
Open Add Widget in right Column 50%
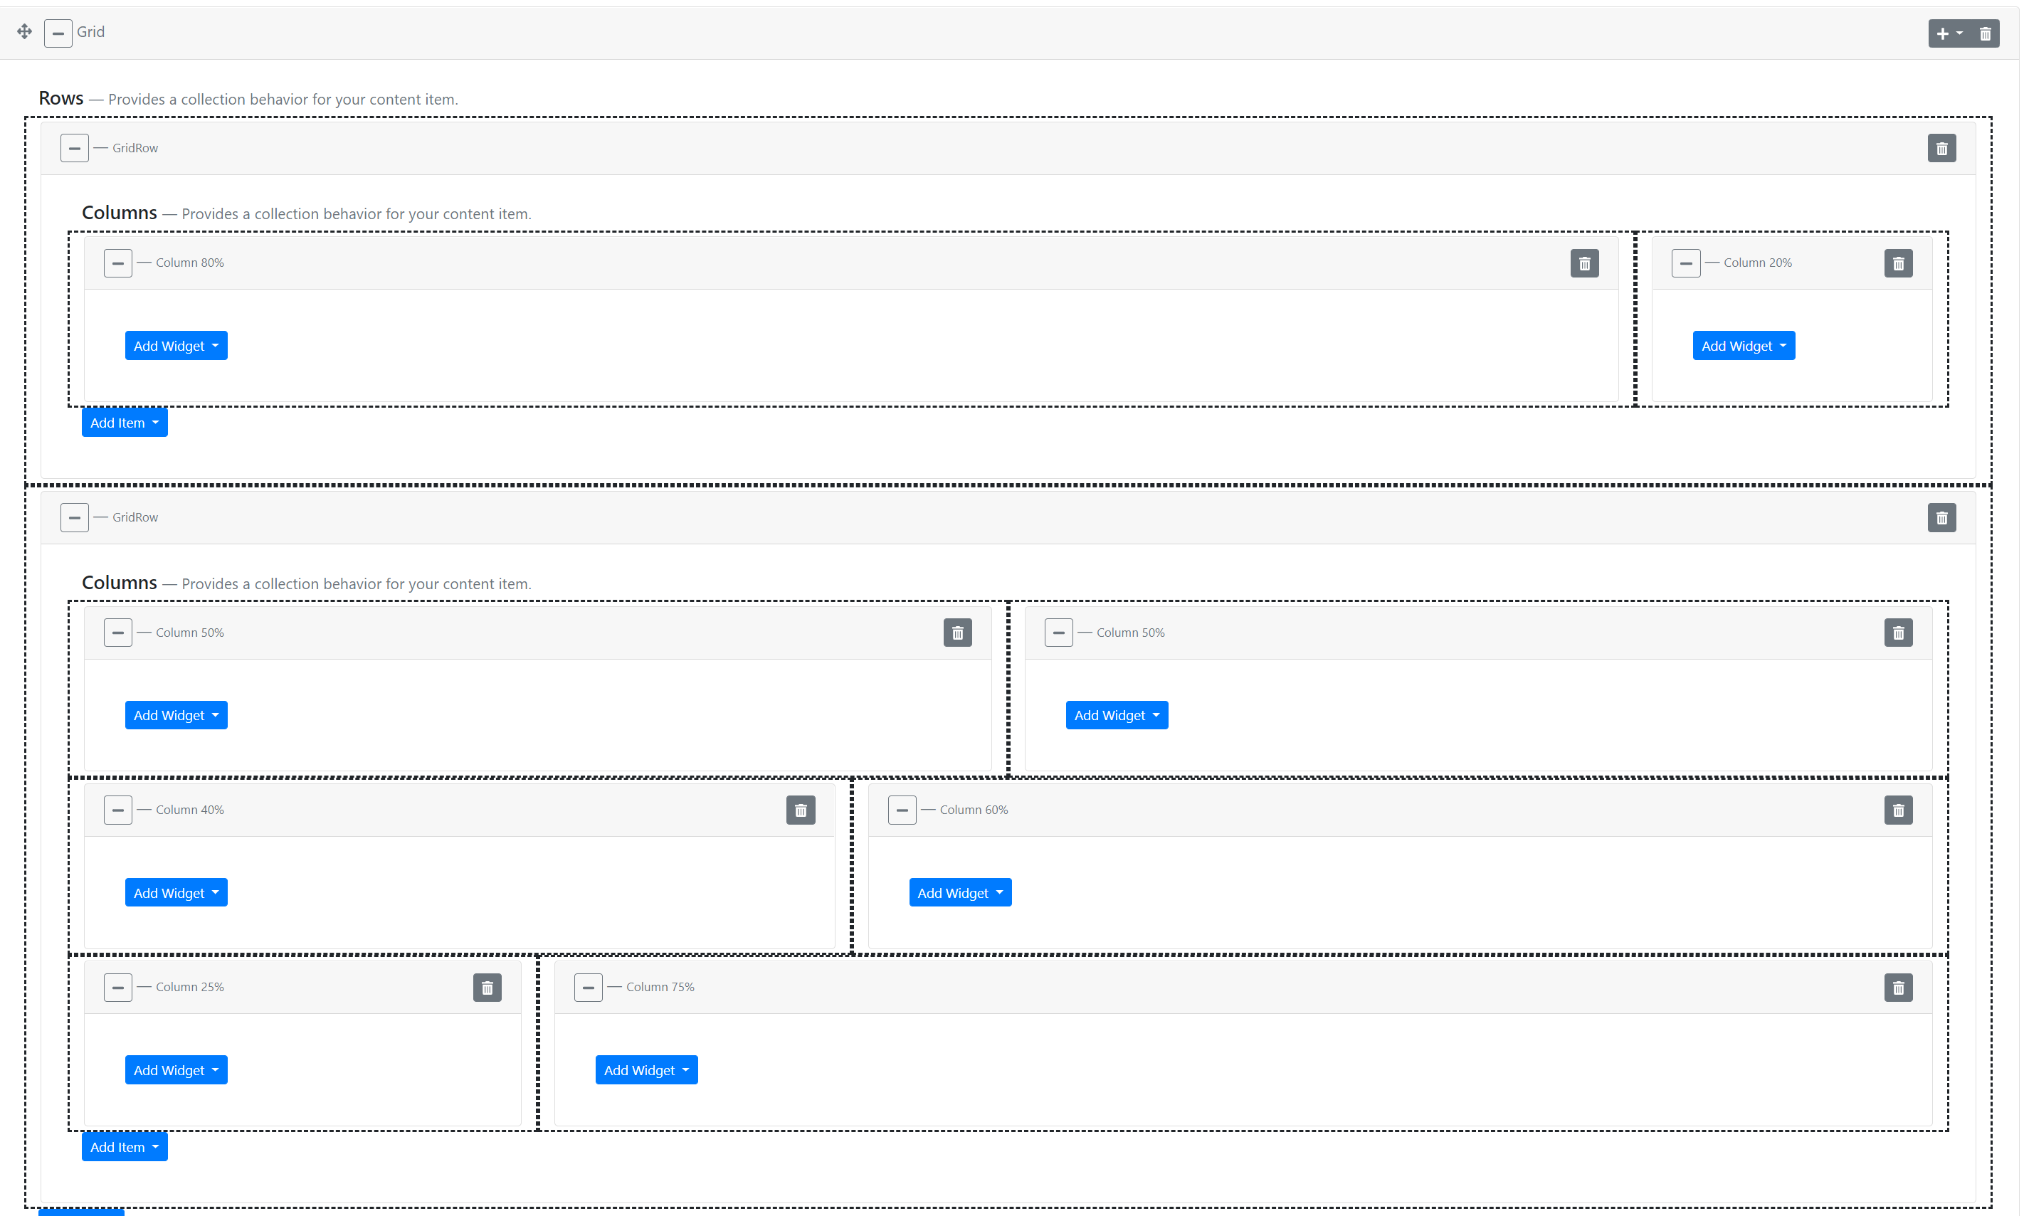click(x=1117, y=715)
